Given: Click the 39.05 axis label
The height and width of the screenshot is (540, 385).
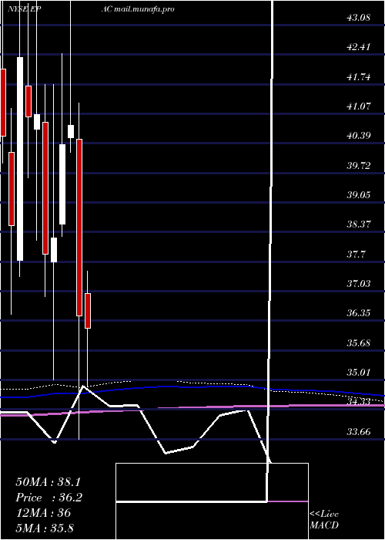Looking at the screenshot, I should point(358,195).
